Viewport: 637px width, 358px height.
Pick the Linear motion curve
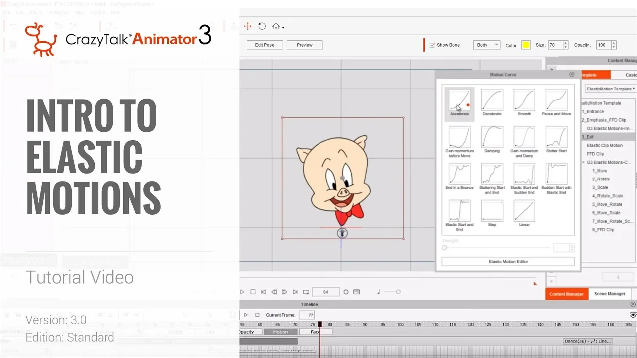pos(524,213)
